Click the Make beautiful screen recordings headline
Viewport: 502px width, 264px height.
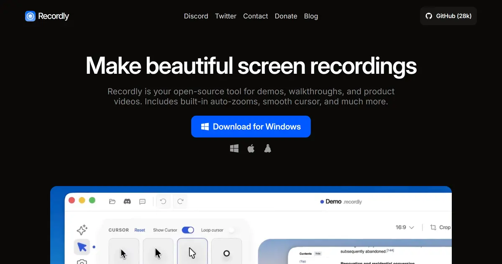(x=251, y=66)
